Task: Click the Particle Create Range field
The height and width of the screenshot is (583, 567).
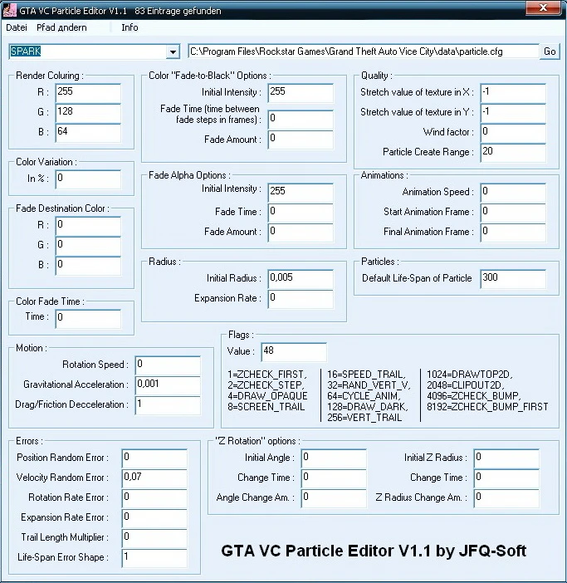Action: pos(513,153)
